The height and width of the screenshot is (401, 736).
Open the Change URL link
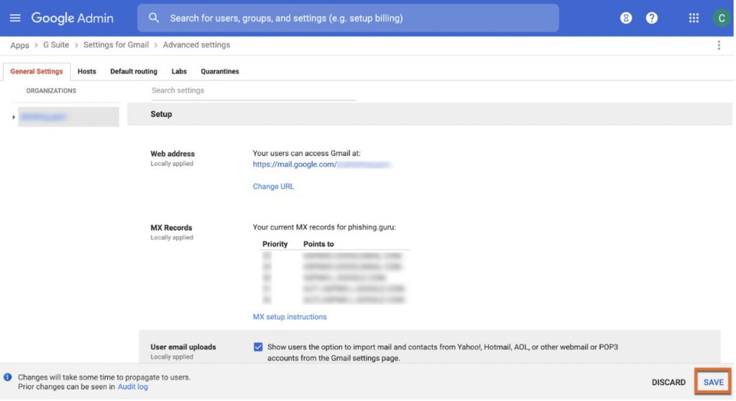click(x=273, y=187)
